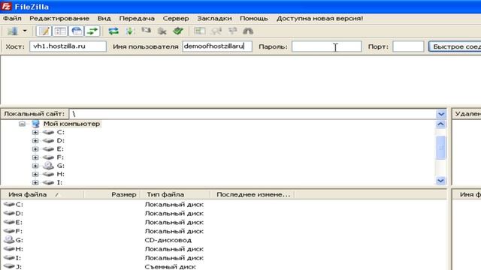Sort by Размер column header
This screenshot has height=270, width=481.
(112, 194)
